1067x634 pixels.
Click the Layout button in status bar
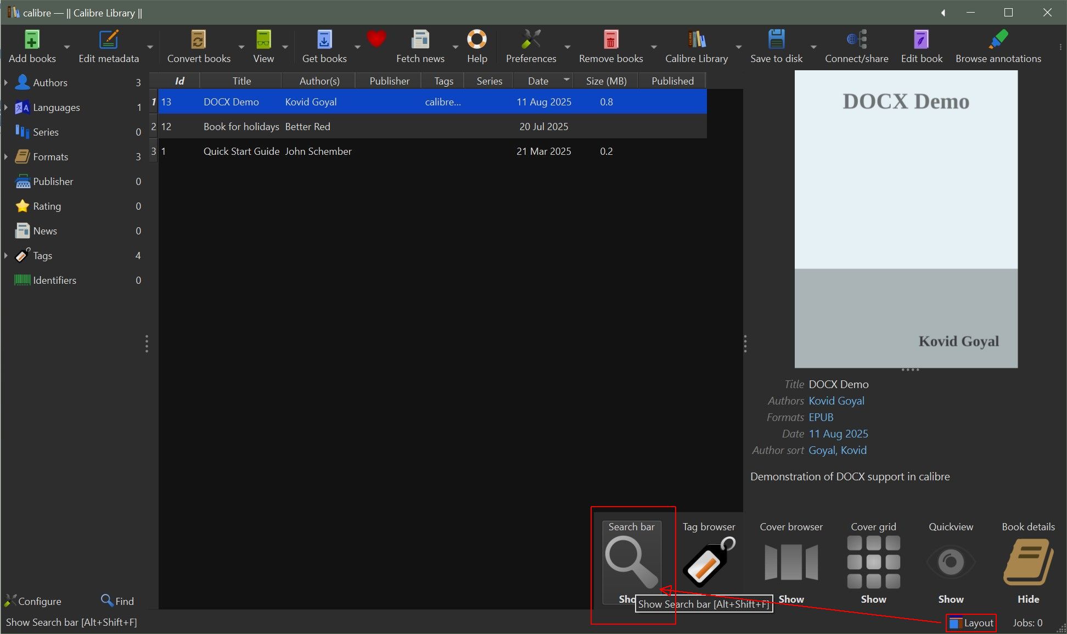click(x=971, y=622)
